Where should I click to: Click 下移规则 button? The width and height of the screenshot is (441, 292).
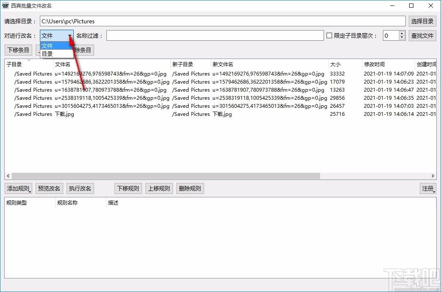(x=128, y=188)
